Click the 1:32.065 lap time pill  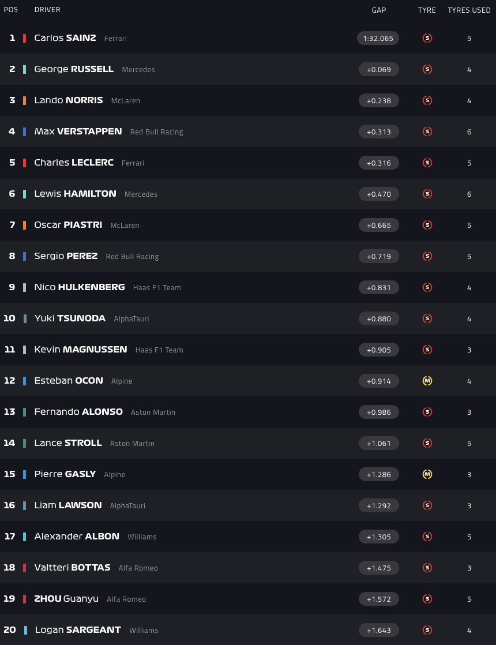[378, 38]
